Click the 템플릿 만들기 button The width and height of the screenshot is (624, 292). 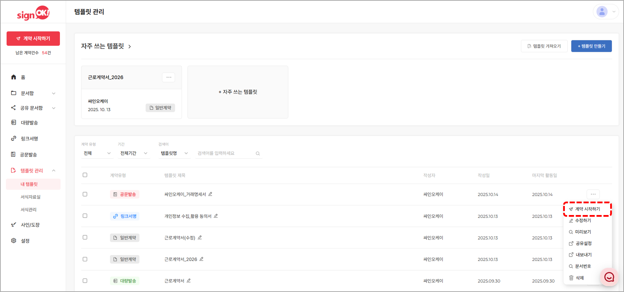[591, 46]
